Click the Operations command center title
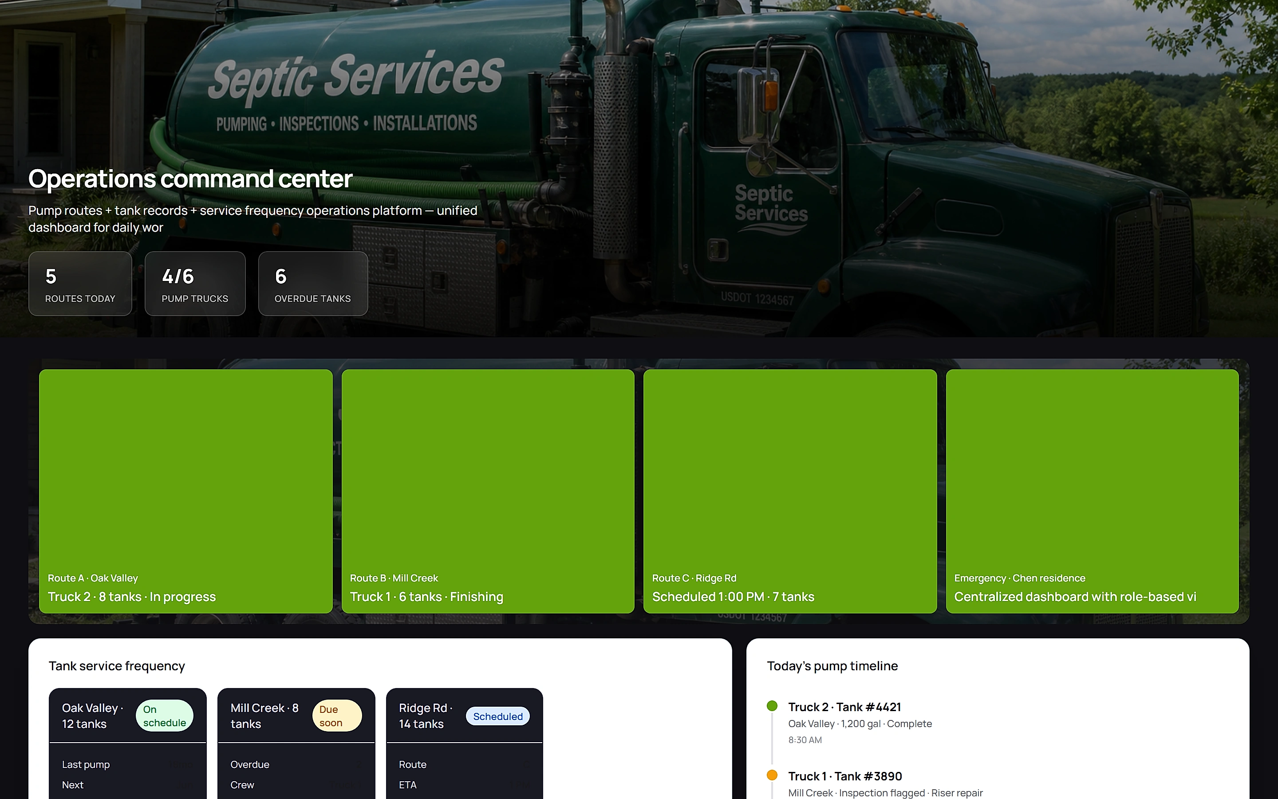 coord(190,178)
